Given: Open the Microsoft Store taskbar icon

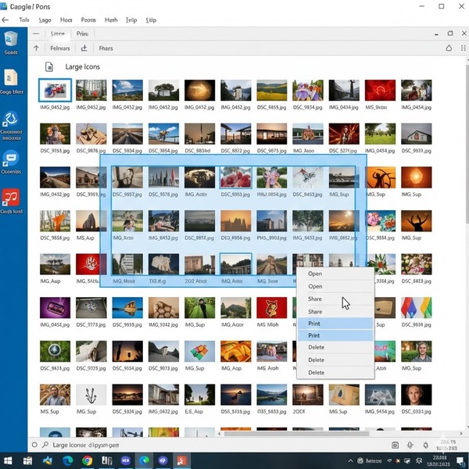Looking at the screenshot, I should [28, 460].
